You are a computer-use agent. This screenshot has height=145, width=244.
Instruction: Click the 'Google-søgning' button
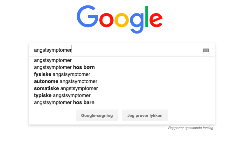click(x=97, y=115)
